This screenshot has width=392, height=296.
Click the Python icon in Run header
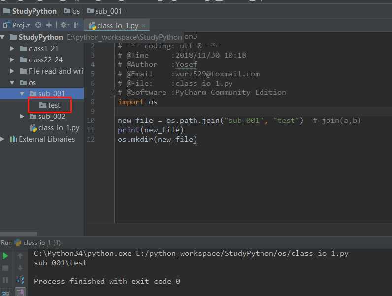coord(18,242)
